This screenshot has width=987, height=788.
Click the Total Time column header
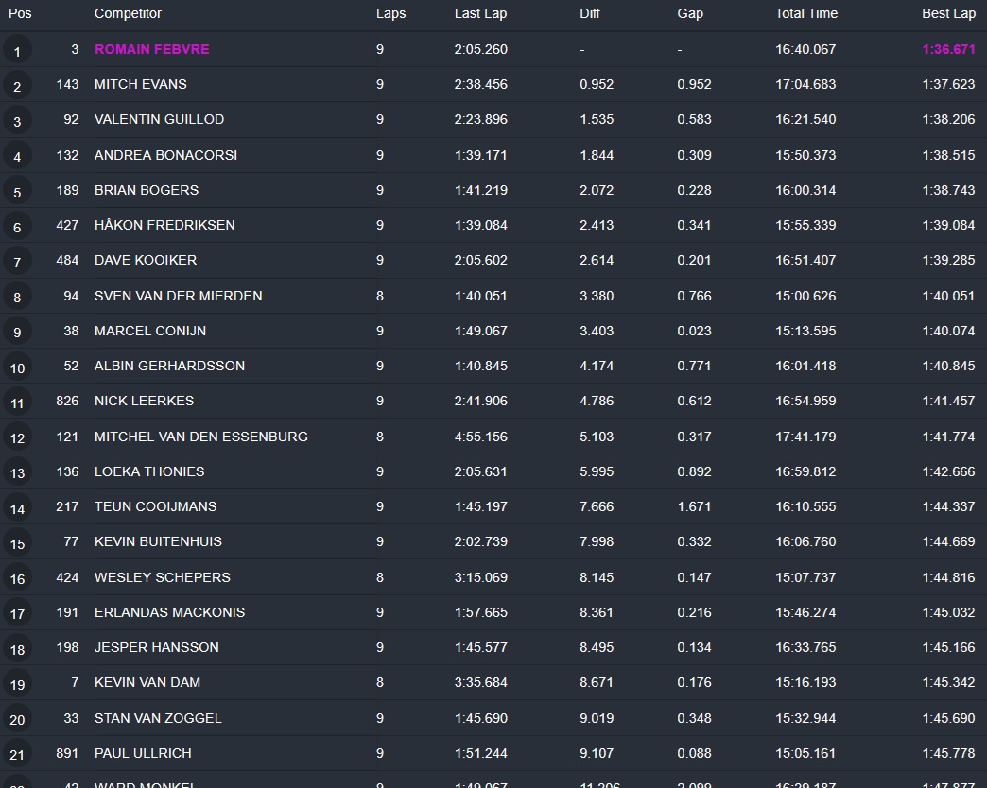tap(806, 13)
